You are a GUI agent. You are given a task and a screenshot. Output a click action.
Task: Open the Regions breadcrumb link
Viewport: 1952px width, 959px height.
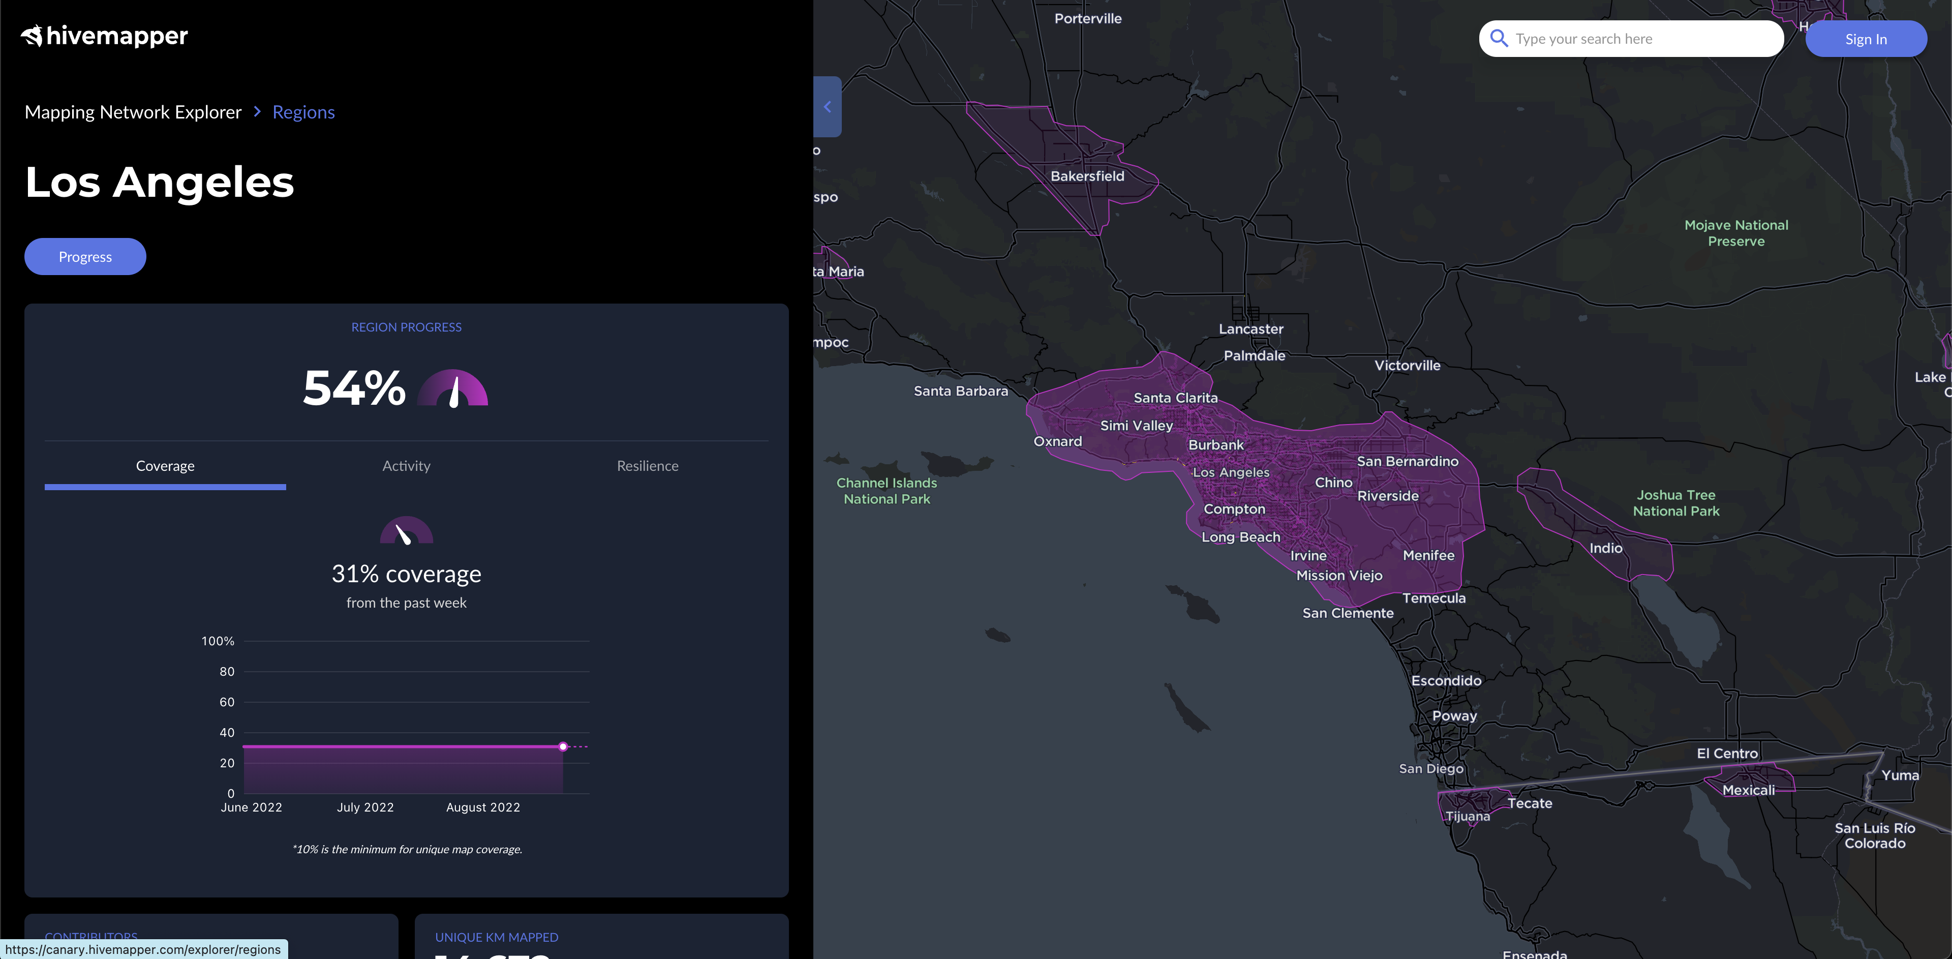click(x=303, y=112)
